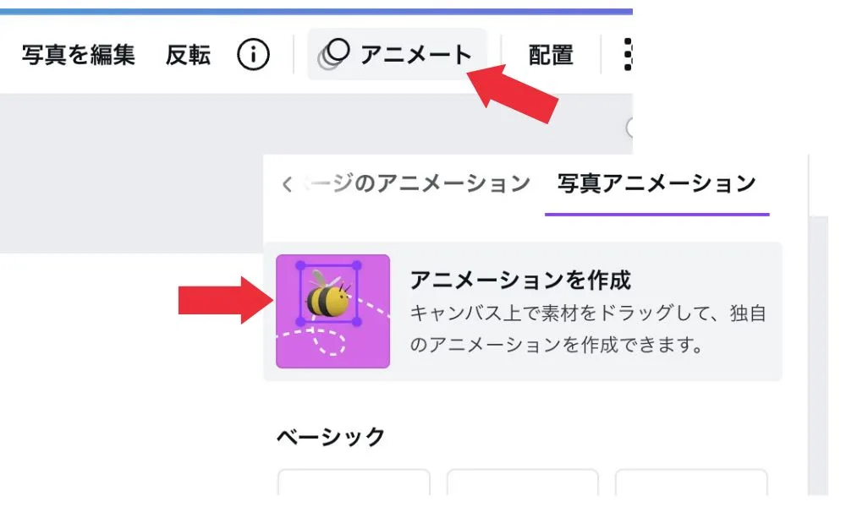The height and width of the screenshot is (507, 846).
Task: Select the アニメーションを作成 card title
Action: pos(520,281)
